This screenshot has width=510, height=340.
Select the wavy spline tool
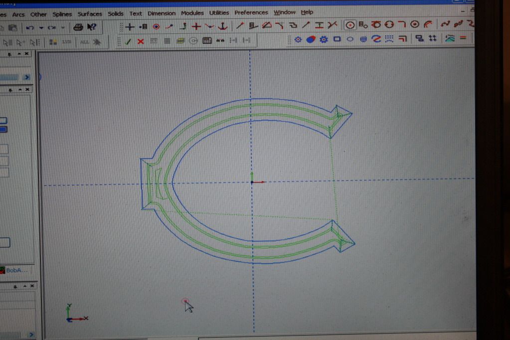tap(445, 24)
